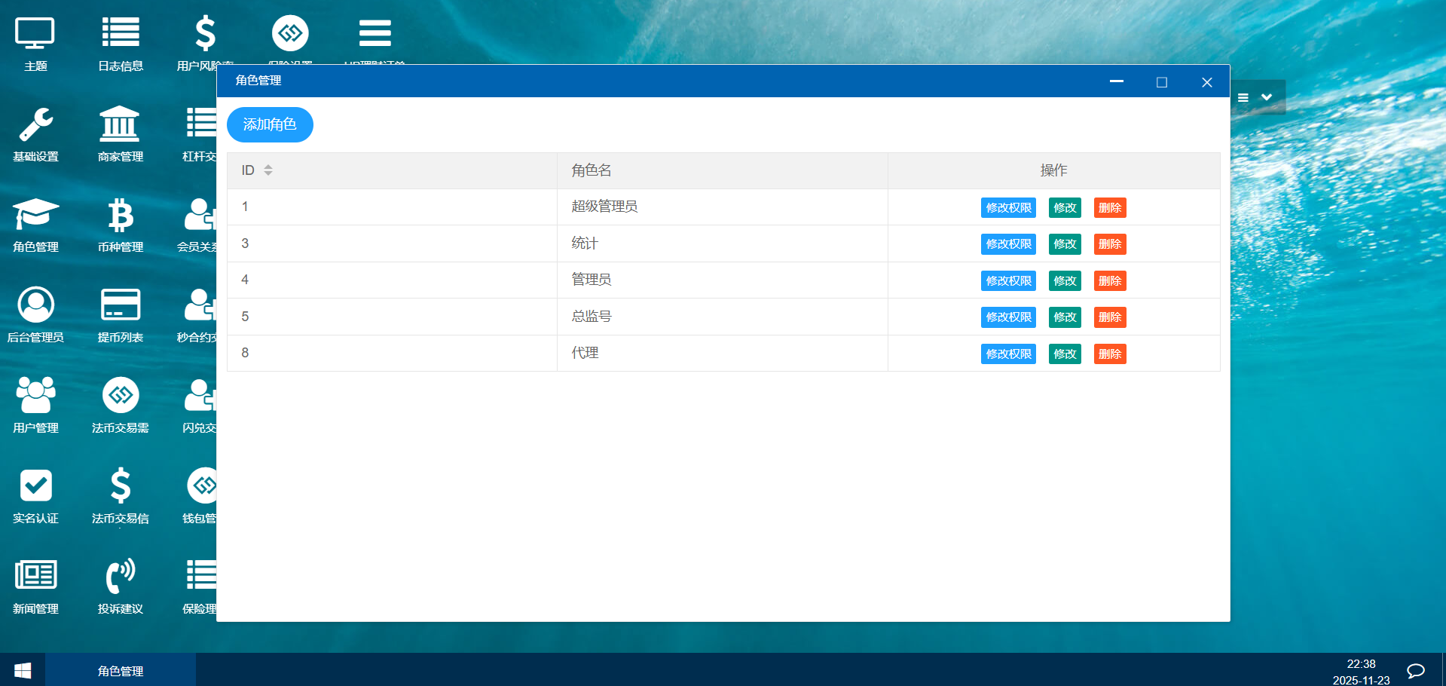The height and width of the screenshot is (686, 1446).
Task: Click 删除 for the 代理 role
Action: (x=1109, y=354)
